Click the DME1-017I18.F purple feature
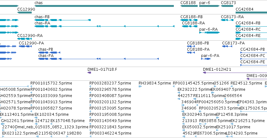Screen dimensions: 267x138 click(89, 73)
